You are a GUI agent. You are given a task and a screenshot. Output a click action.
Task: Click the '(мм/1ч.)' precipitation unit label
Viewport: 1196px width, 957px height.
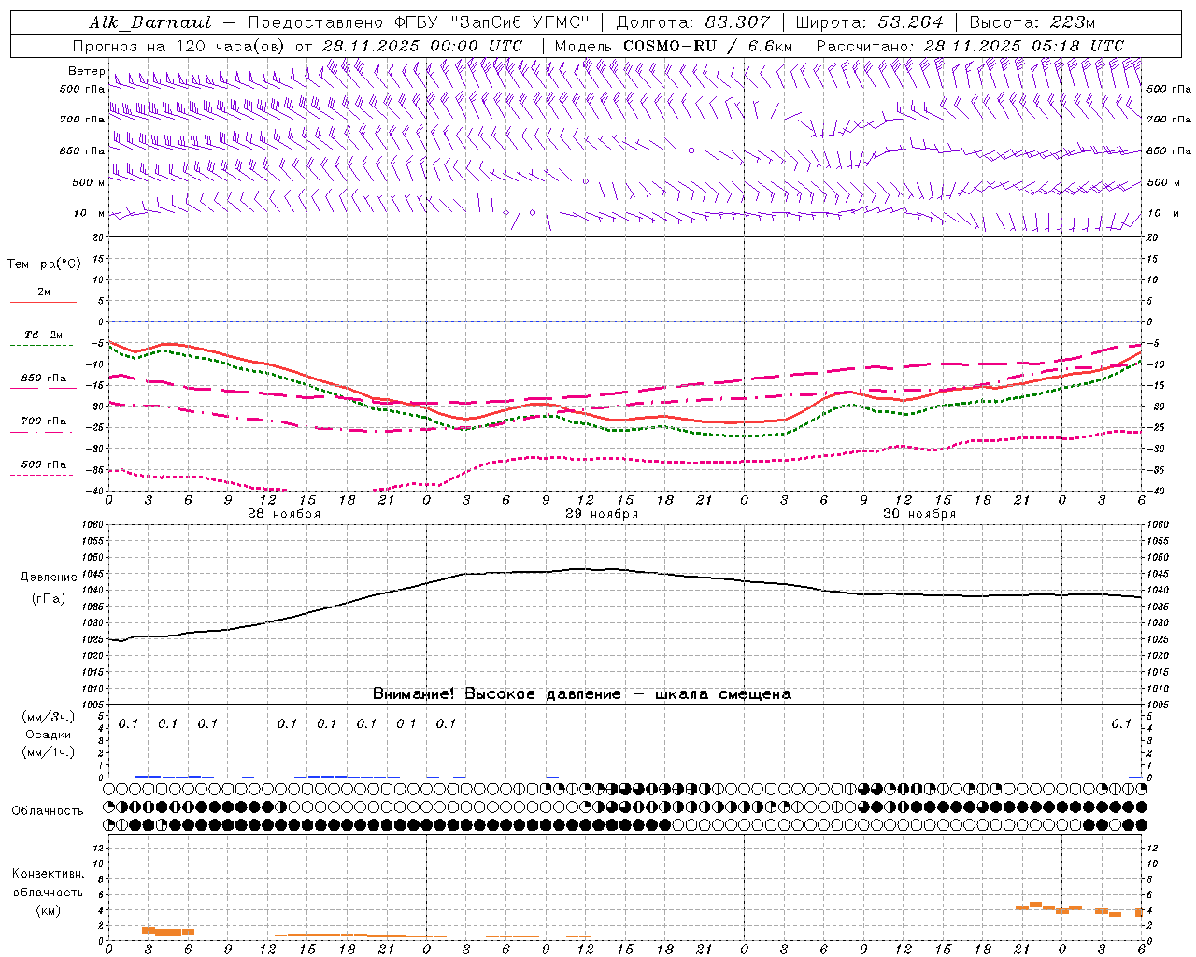click(48, 752)
